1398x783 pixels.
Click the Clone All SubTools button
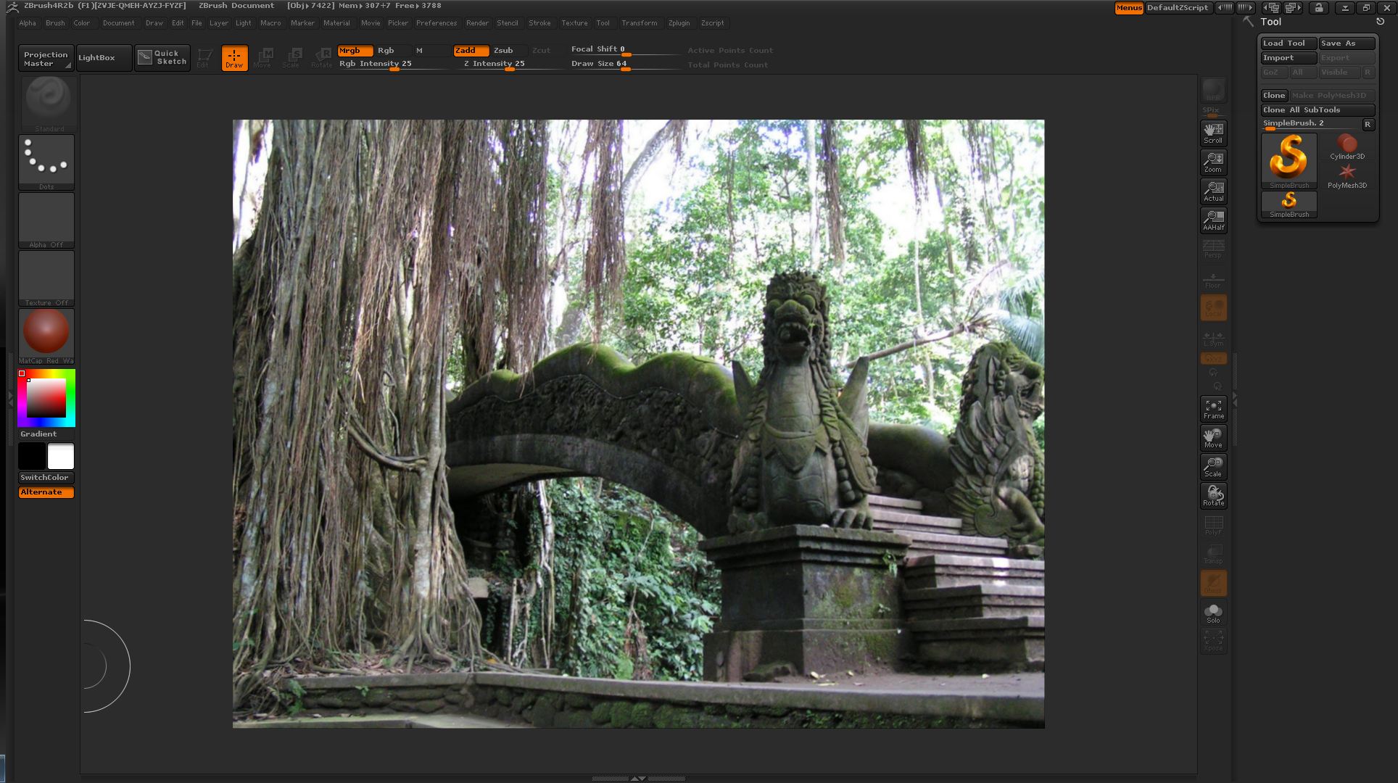(x=1317, y=109)
